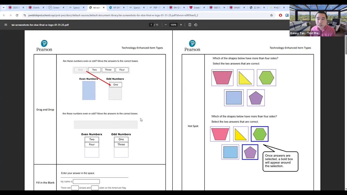Image resolution: width=347 pixels, height=195 pixels.
Task: Click the 'Two' answer tile in the top row
Action: [x=94, y=70]
